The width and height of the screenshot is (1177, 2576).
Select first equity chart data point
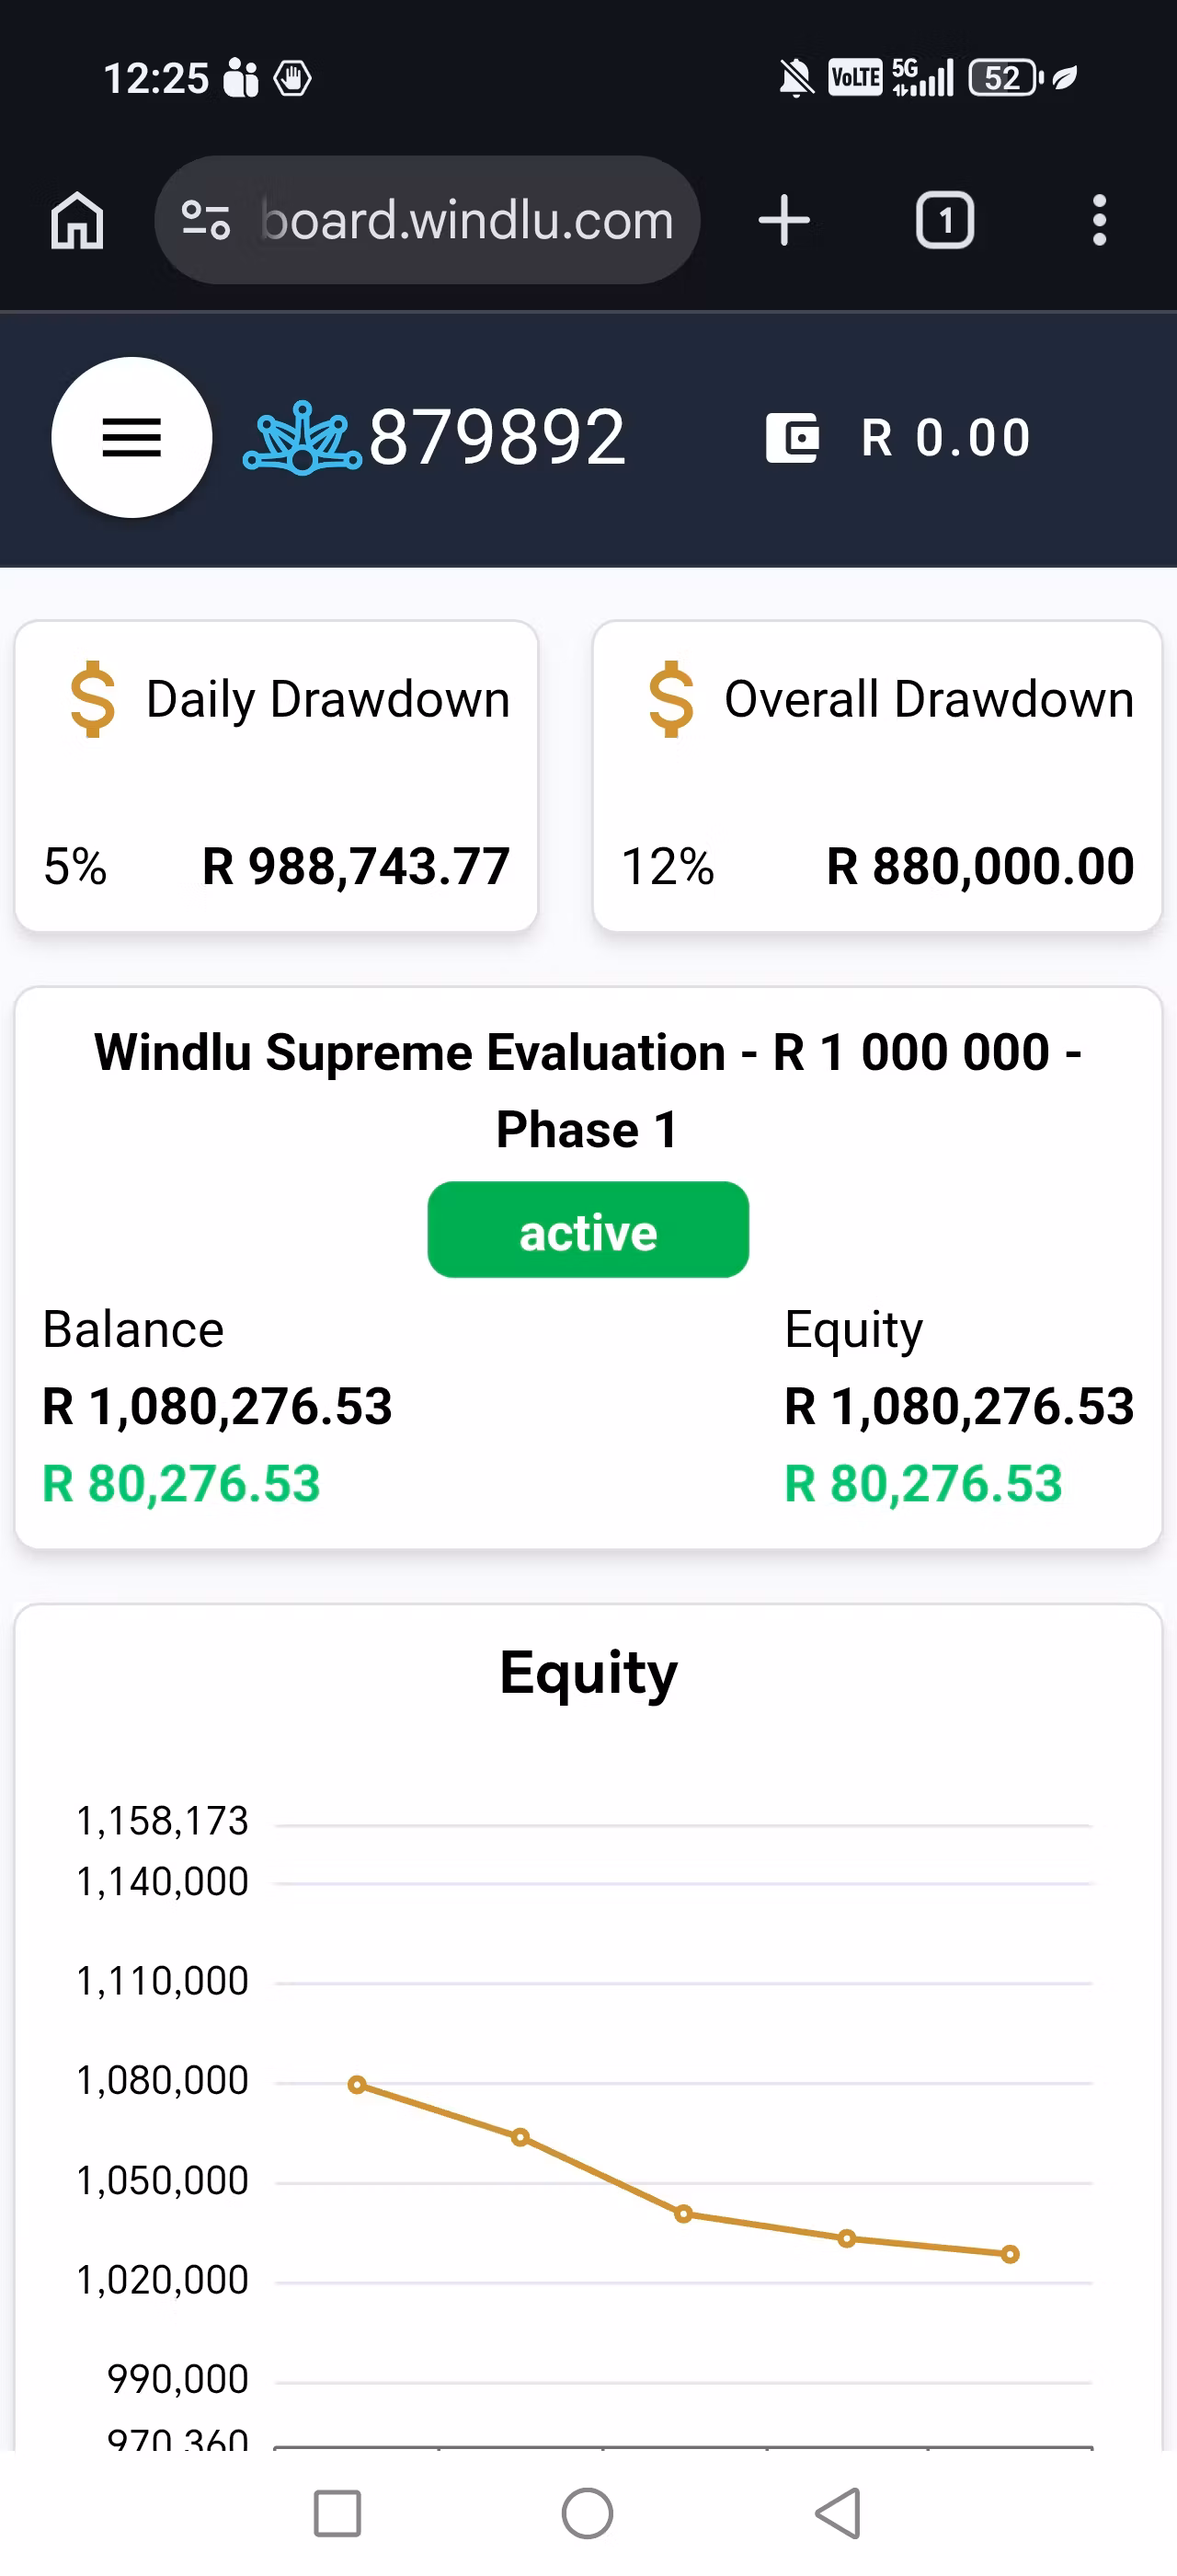point(357,2085)
